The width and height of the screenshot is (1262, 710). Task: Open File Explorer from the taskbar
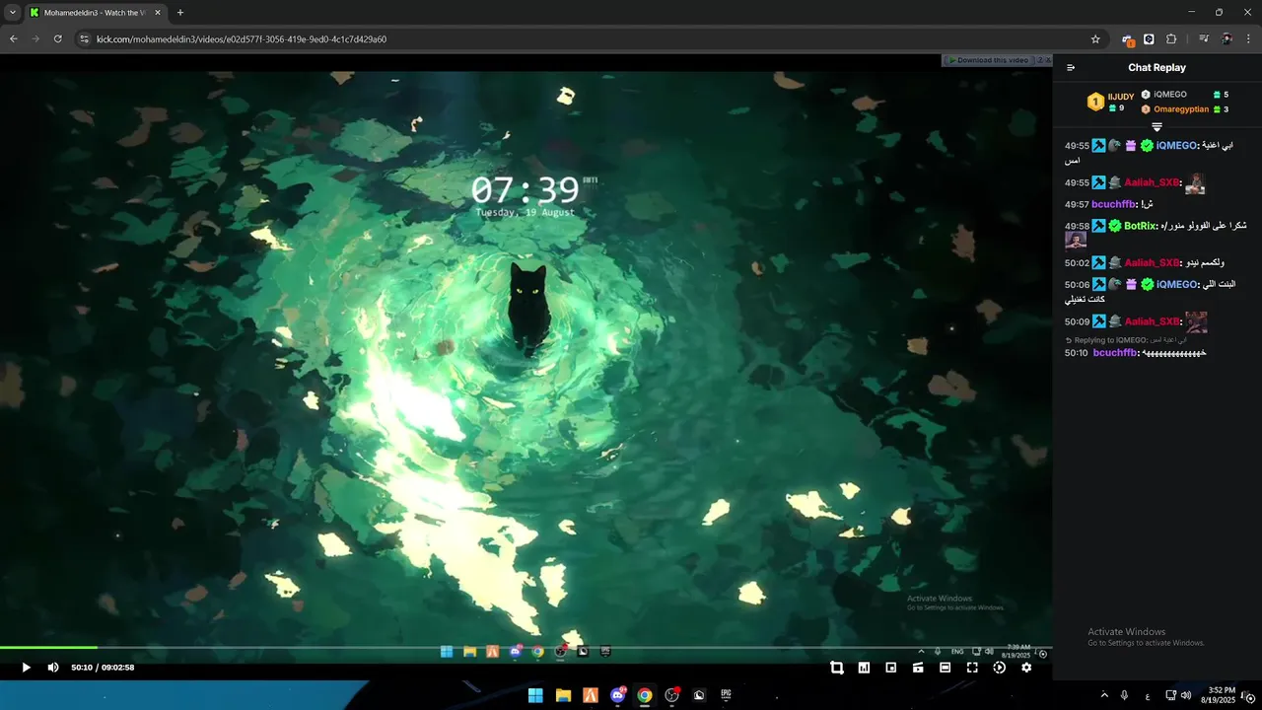pyautogui.click(x=563, y=695)
